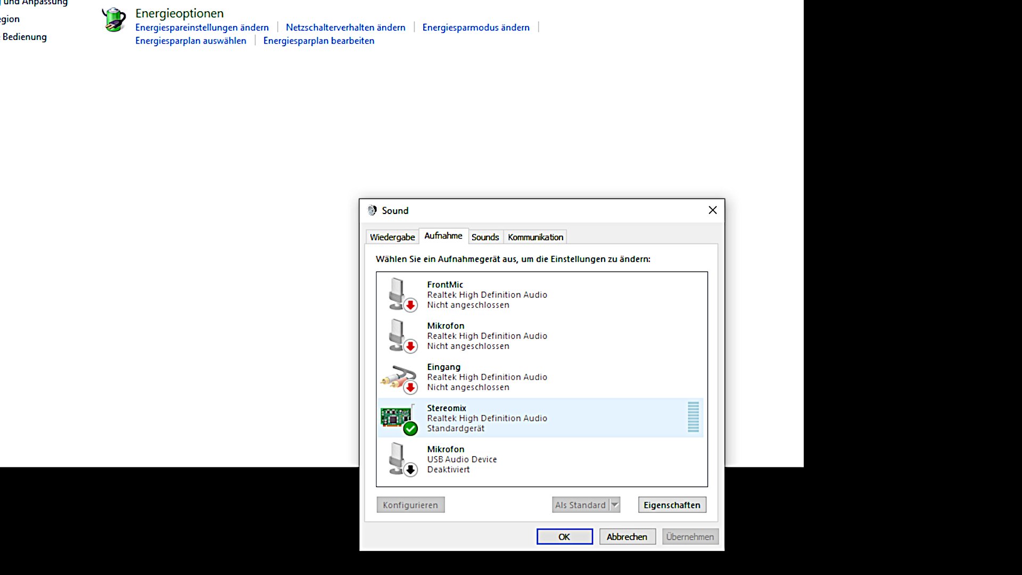Click the Energieoptionen battery icon

pos(113,19)
